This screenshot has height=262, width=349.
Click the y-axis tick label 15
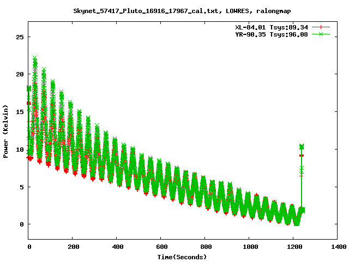tap(20, 112)
